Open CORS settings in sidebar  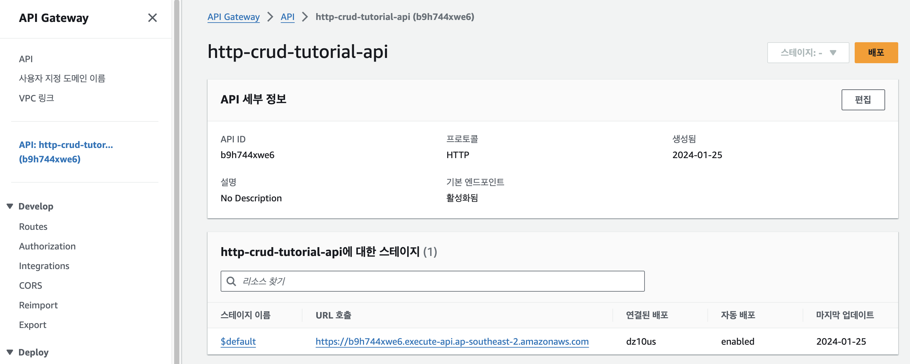30,285
